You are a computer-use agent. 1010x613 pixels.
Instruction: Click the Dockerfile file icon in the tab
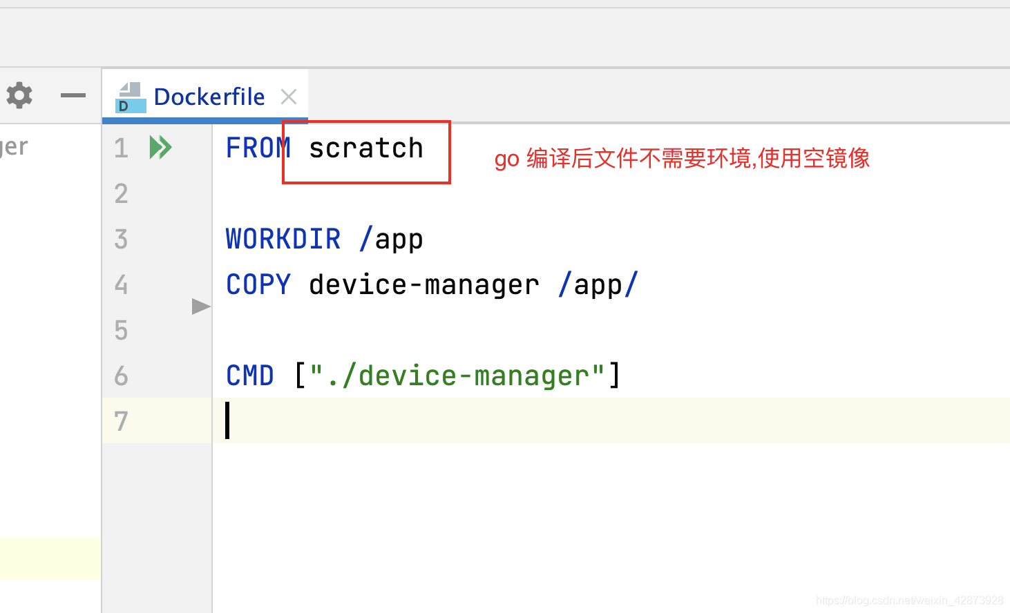[x=130, y=97]
